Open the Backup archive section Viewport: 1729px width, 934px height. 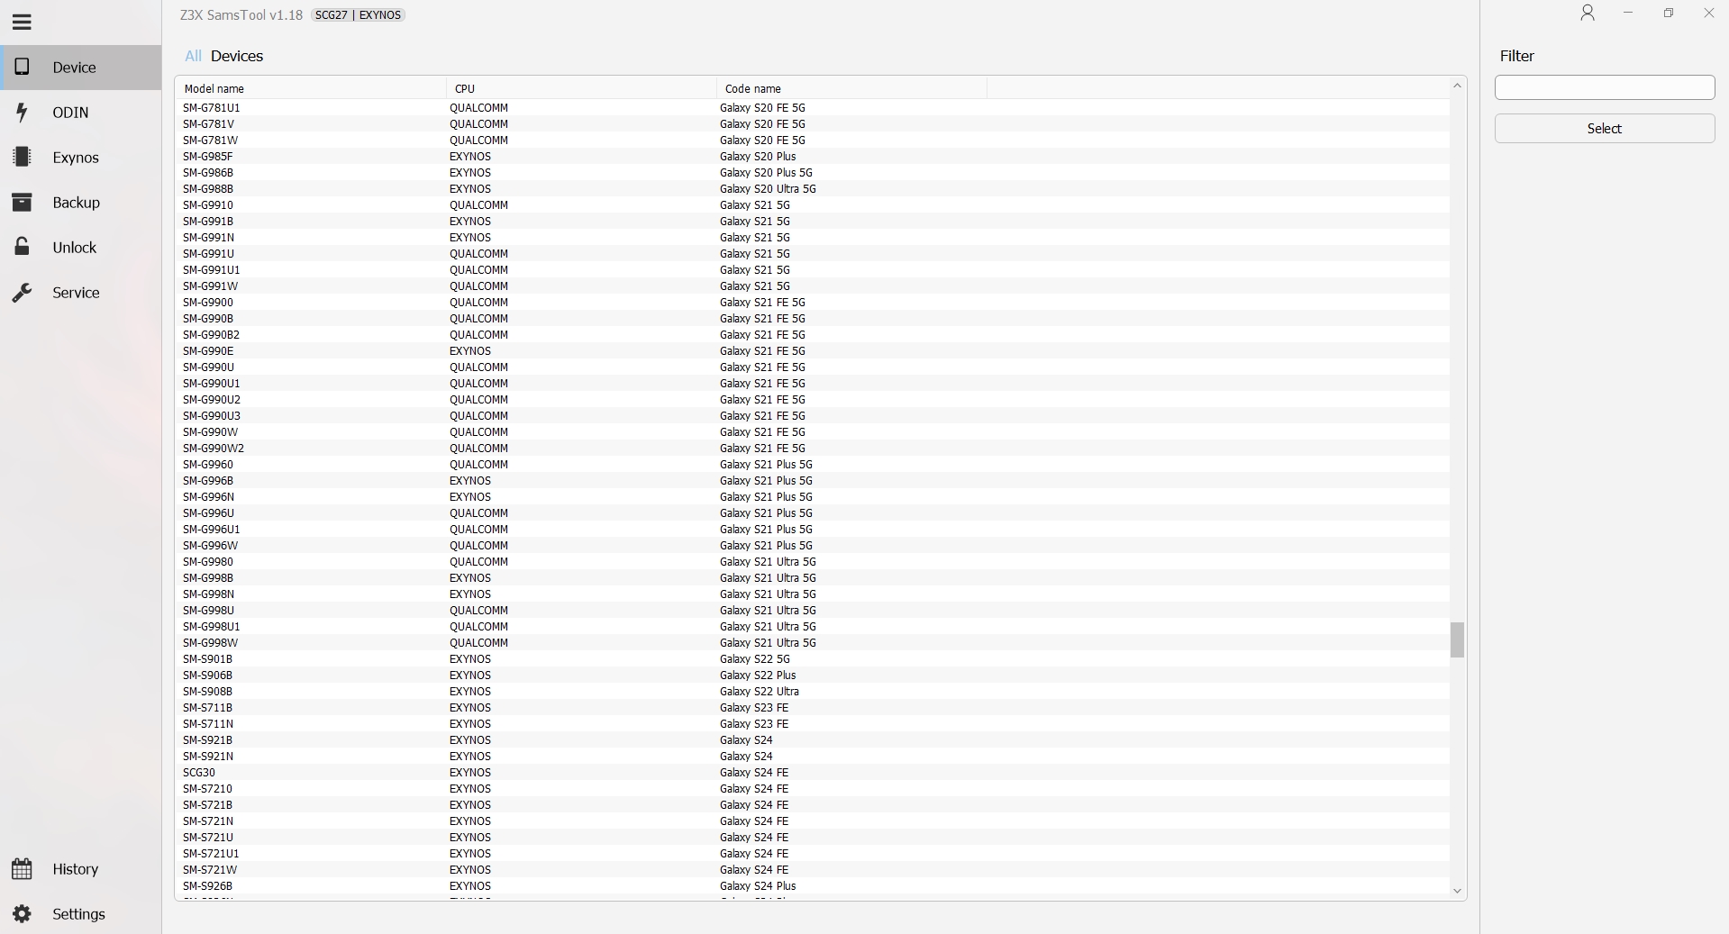click(22, 203)
